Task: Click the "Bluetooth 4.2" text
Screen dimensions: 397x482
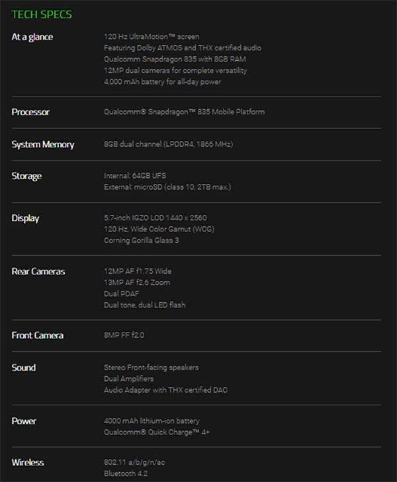Action: (126, 473)
